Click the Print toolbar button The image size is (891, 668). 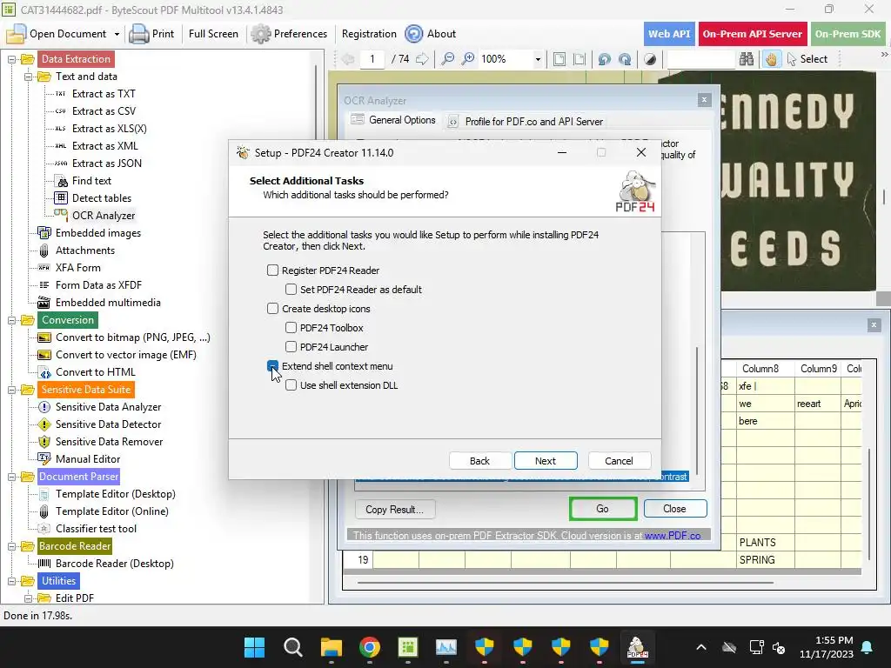151,34
